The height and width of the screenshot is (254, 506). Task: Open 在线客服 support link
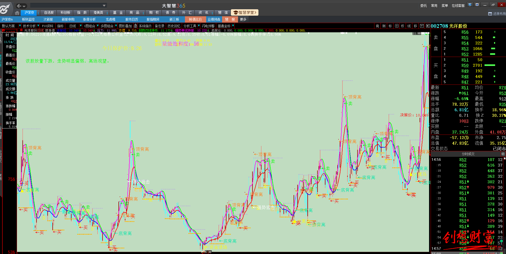[x=458, y=6]
